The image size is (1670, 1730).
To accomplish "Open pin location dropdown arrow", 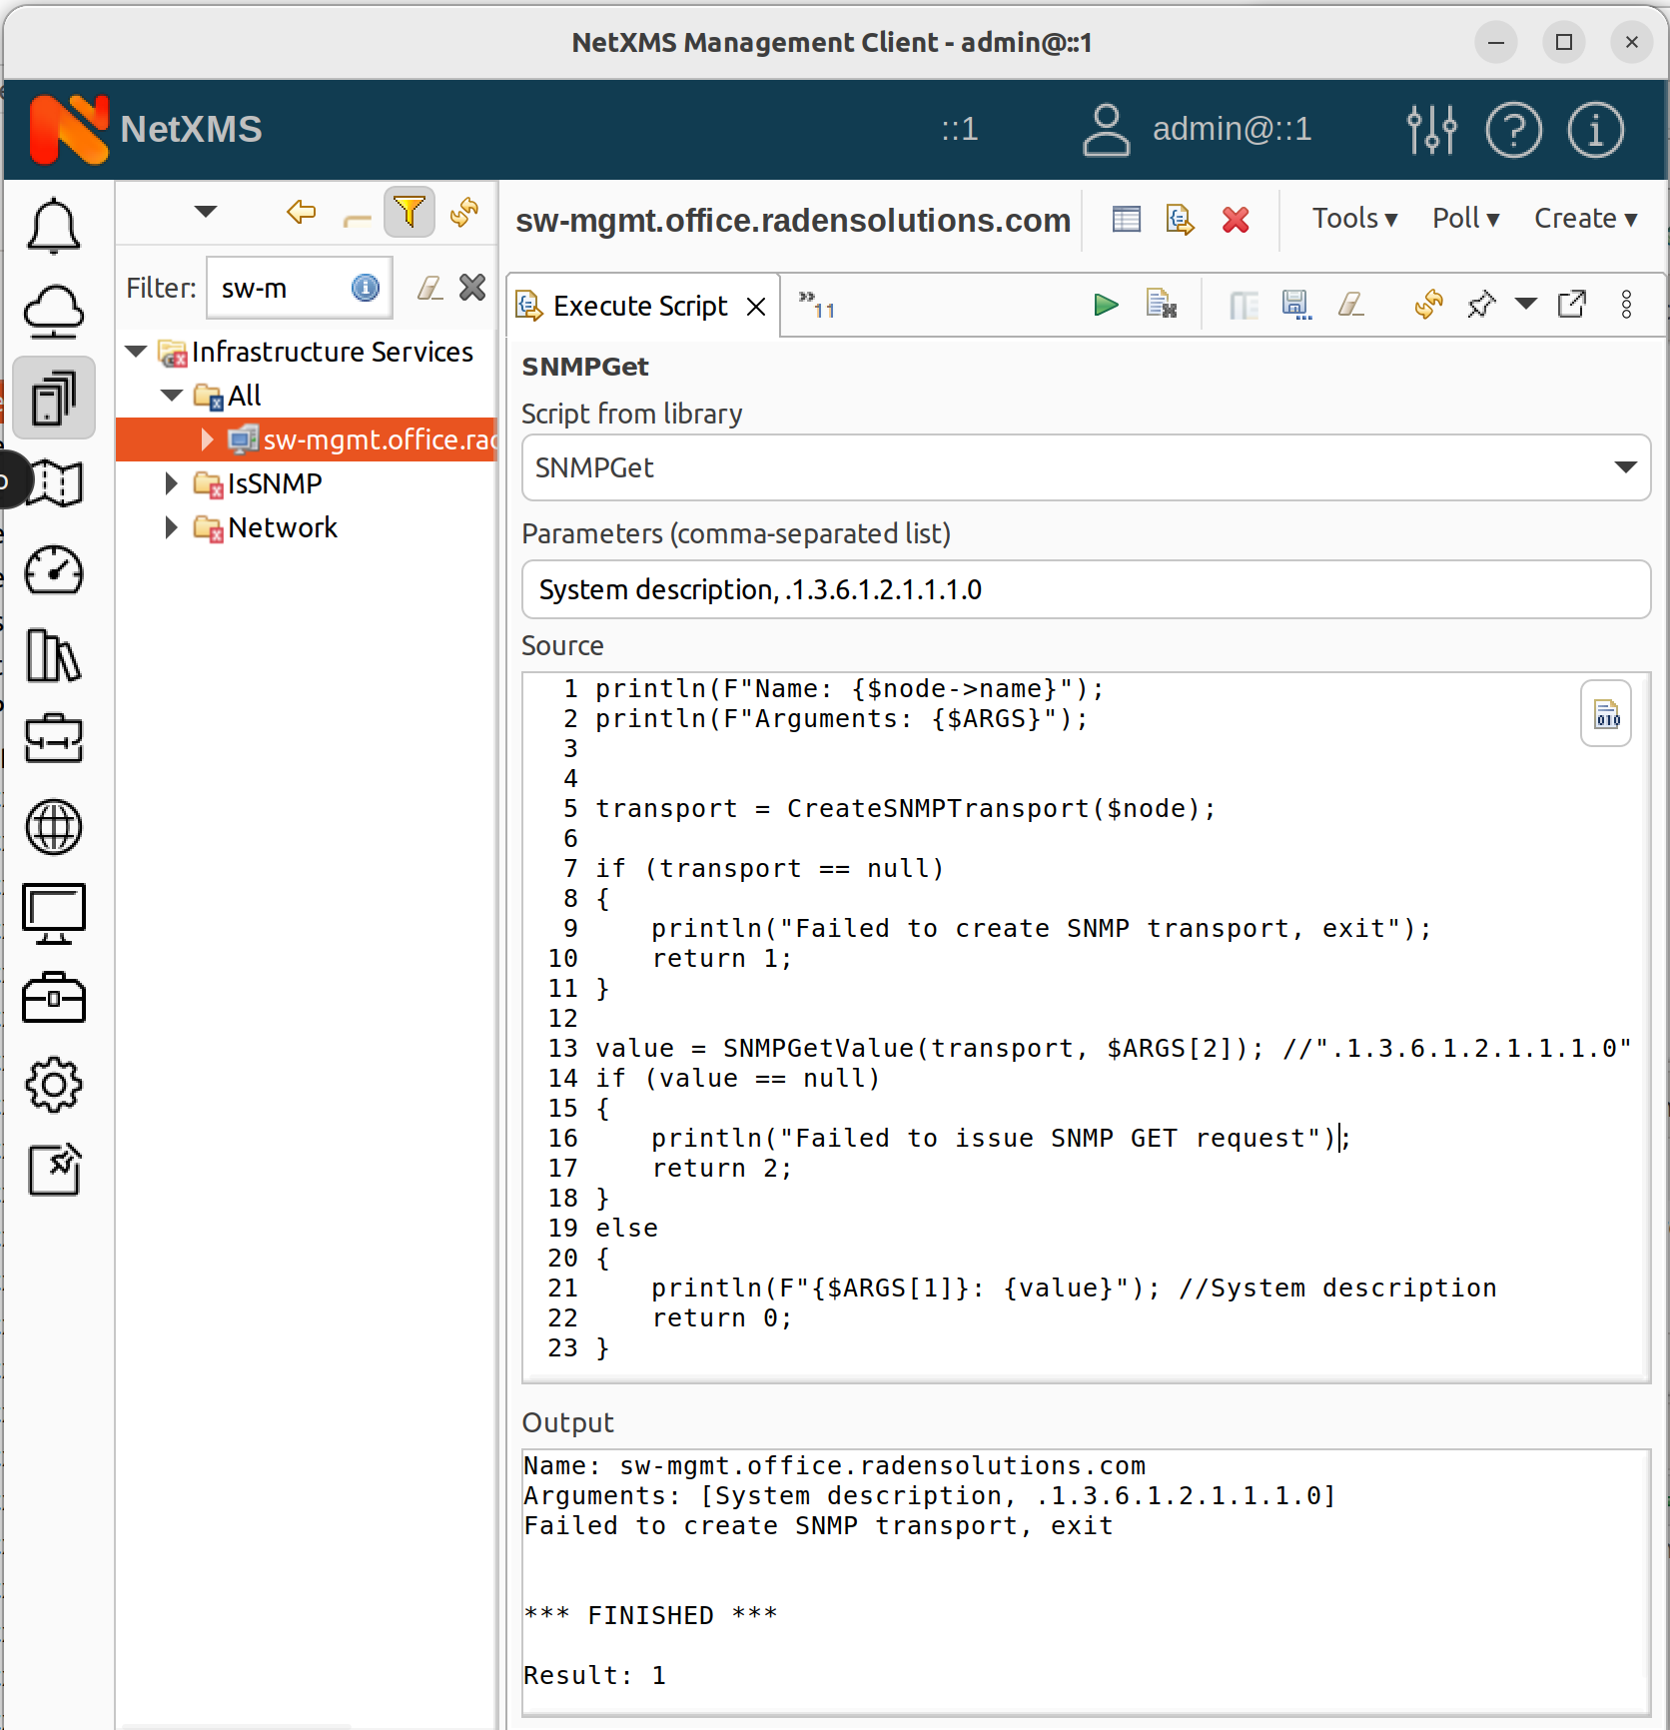I will (1526, 304).
